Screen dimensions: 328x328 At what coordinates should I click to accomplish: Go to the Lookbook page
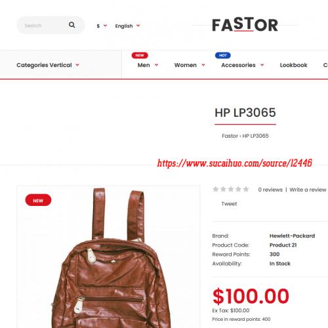(293, 65)
